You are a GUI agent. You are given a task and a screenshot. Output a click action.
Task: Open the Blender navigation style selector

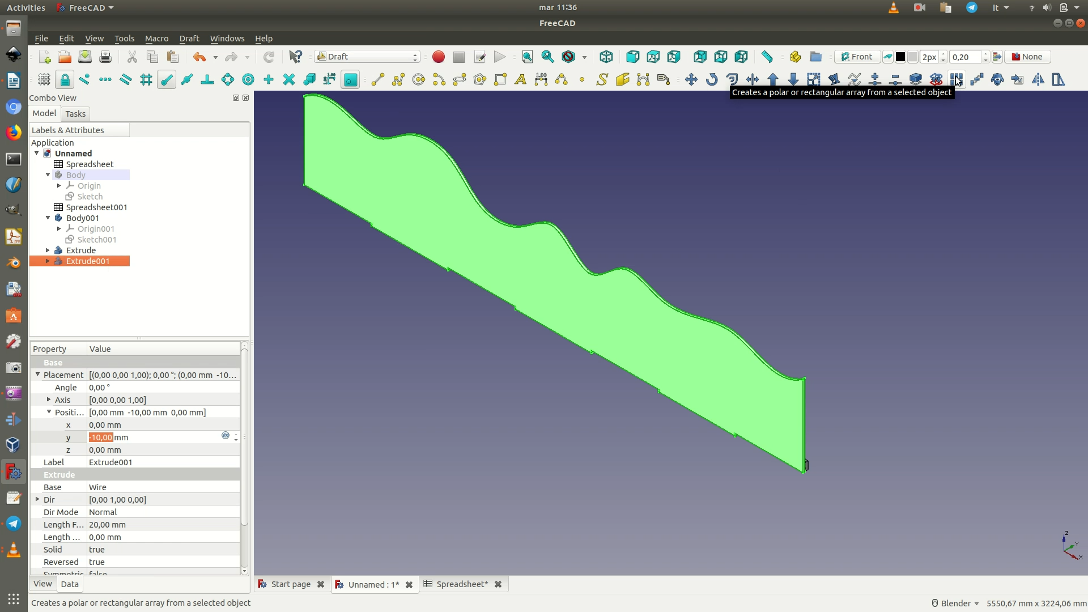point(955,603)
